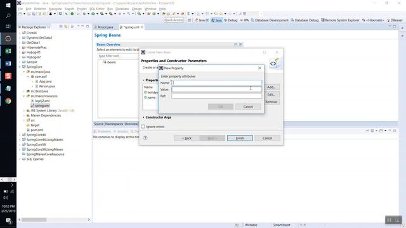Screen dimensions: 406x228
Task: Click the Back button in bean wizard
Action: [187, 138]
